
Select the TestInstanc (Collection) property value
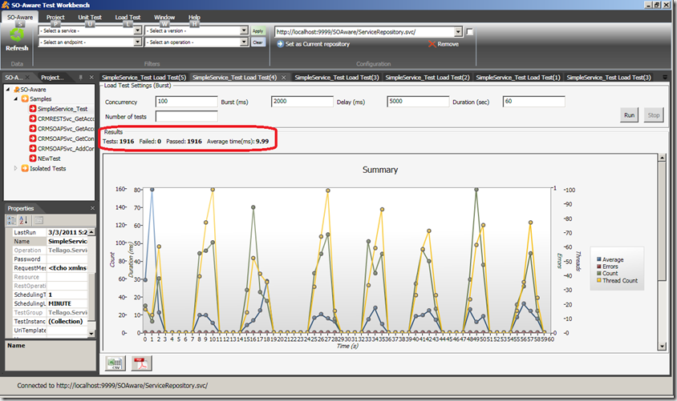pyautogui.click(x=66, y=321)
